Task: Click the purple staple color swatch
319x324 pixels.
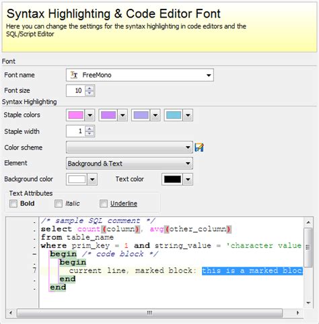Action: pyautogui.click(x=108, y=115)
